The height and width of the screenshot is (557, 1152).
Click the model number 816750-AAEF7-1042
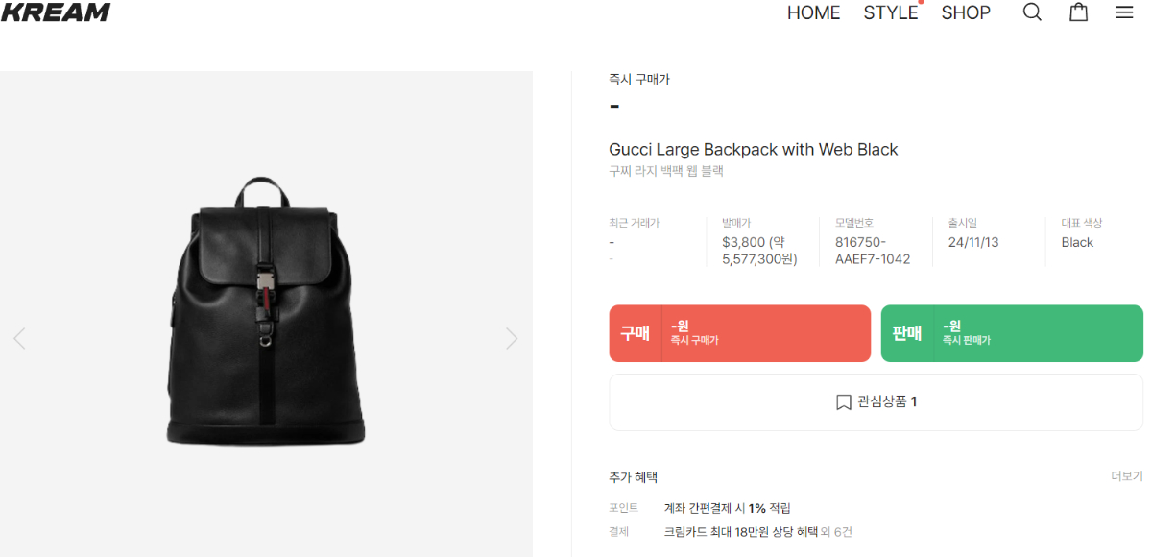pyautogui.click(x=872, y=251)
